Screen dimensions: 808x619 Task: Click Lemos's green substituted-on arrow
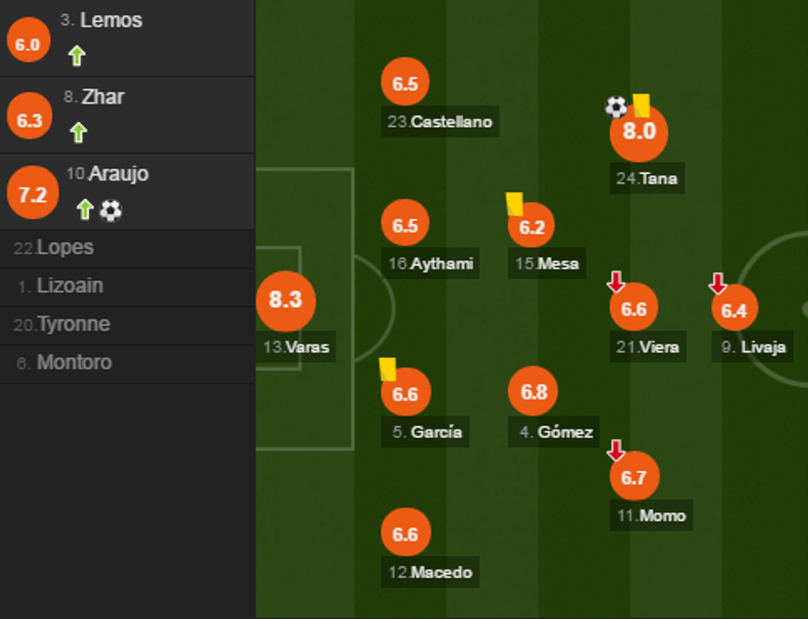tap(77, 56)
